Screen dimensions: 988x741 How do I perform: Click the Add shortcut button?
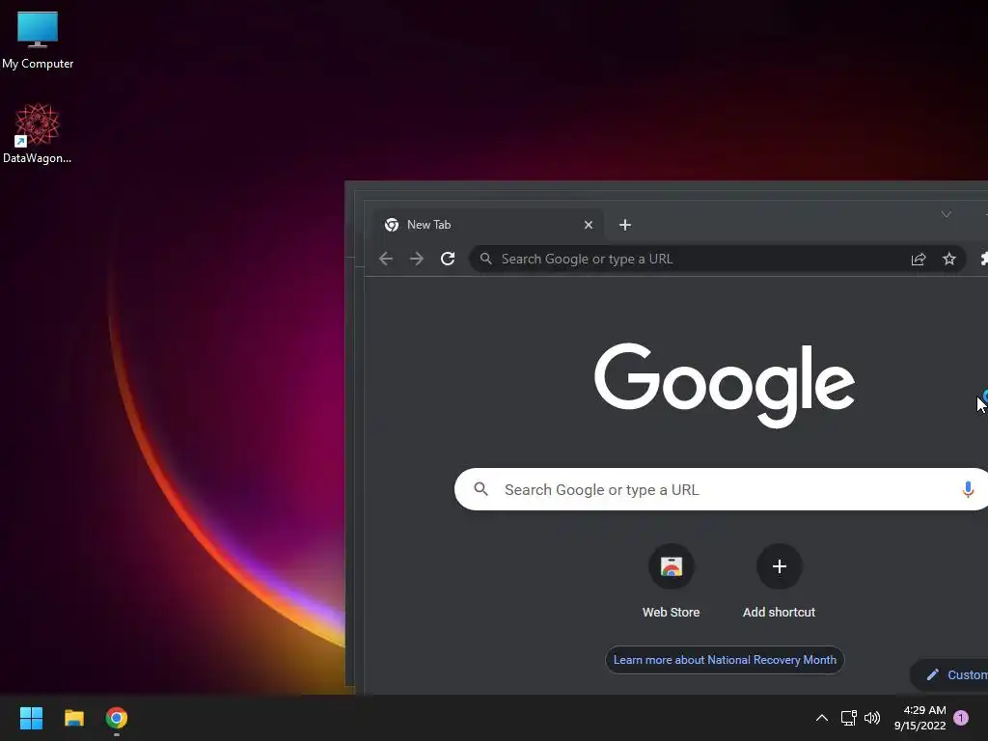click(x=779, y=582)
